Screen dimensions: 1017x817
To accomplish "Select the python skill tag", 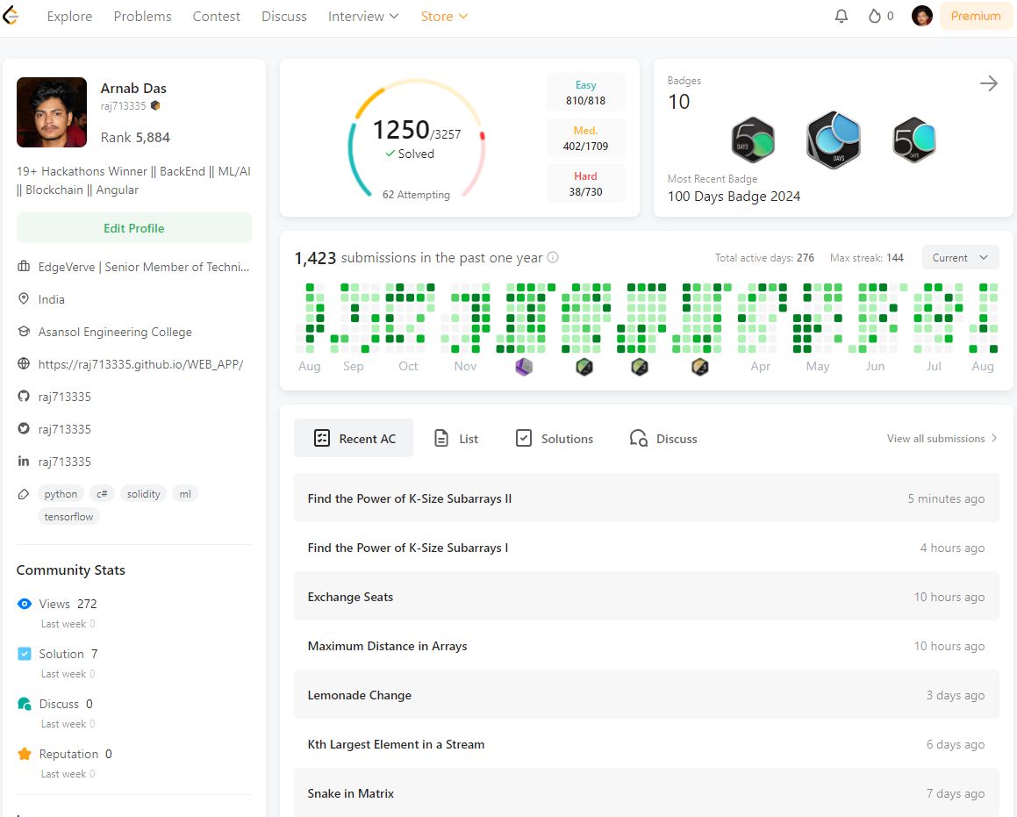I will click(61, 494).
